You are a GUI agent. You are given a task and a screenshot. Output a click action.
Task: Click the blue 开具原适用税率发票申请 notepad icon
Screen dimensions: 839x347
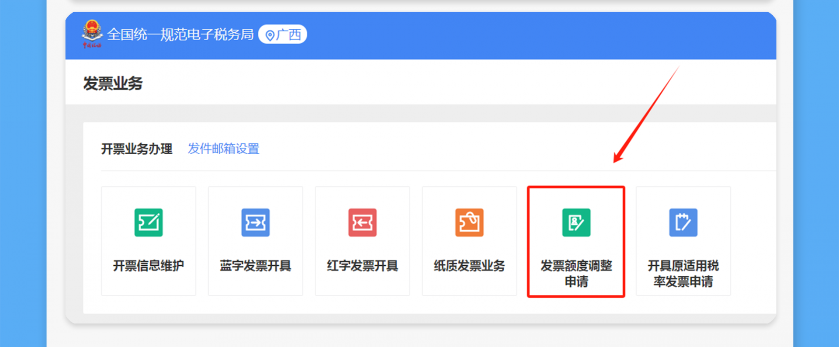pos(683,222)
